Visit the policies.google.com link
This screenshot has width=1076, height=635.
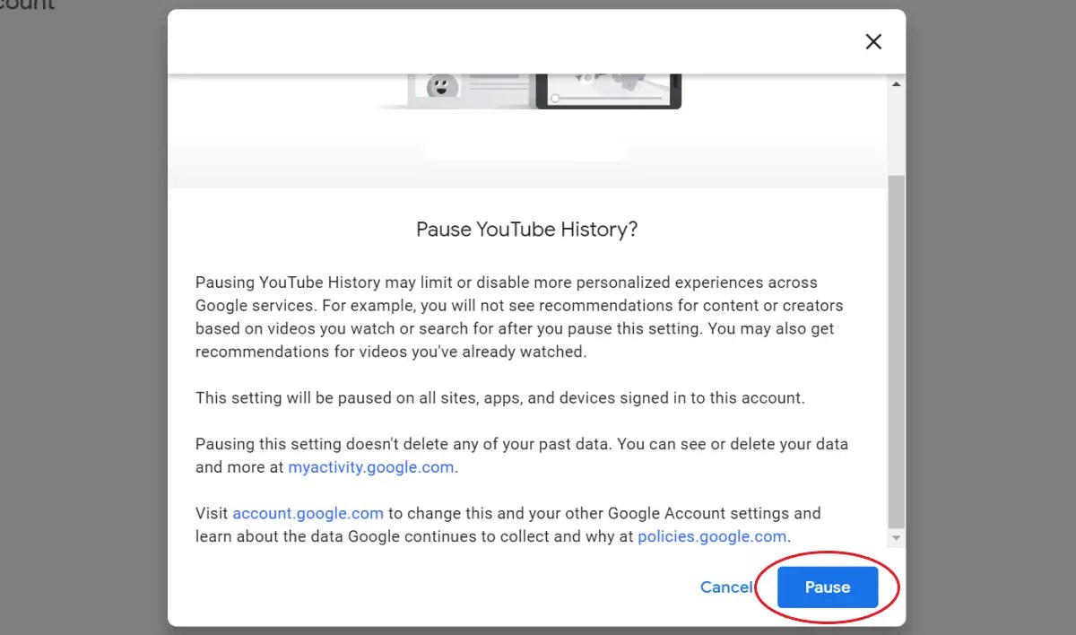coord(712,537)
